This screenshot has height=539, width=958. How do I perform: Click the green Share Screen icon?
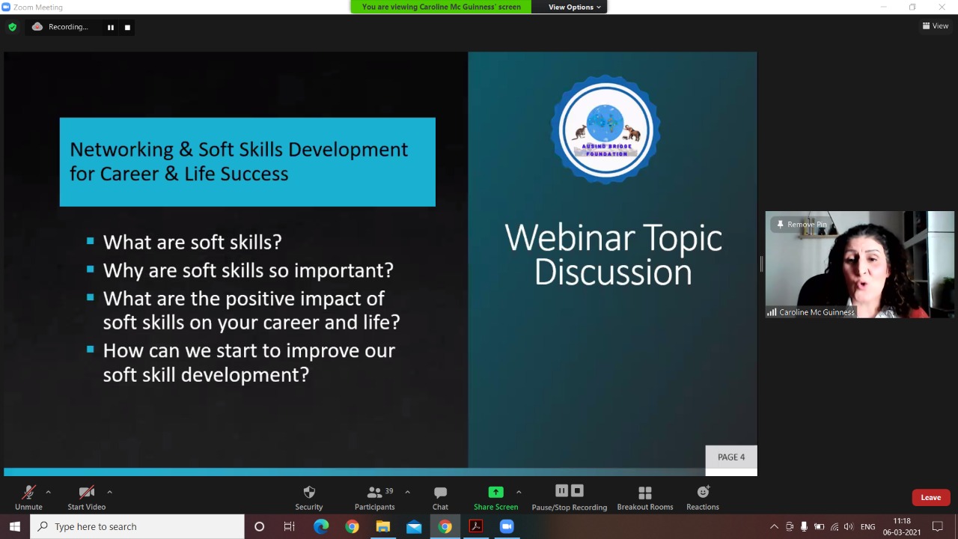[x=495, y=492]
